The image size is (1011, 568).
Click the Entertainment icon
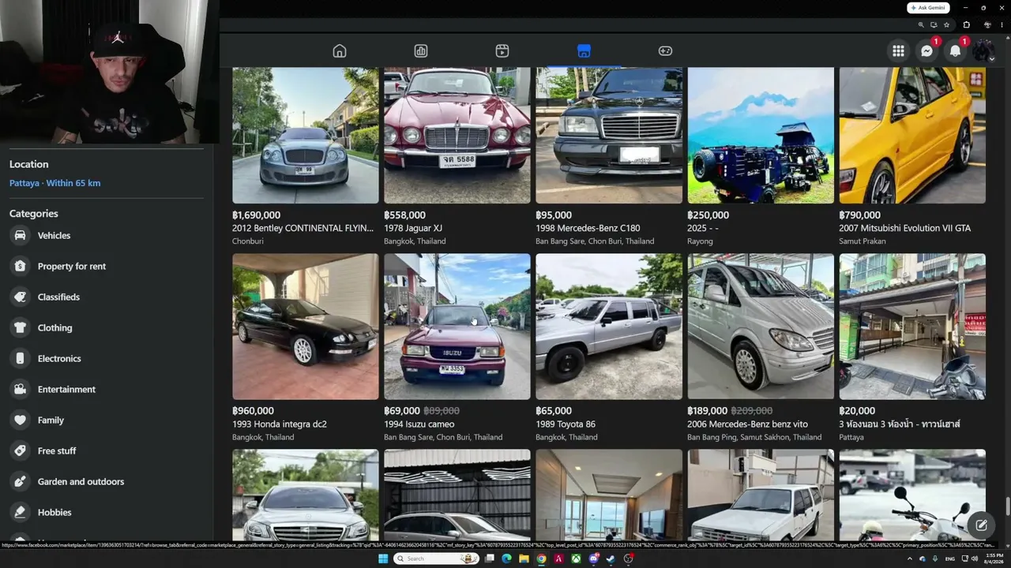[x=21, y=389]
